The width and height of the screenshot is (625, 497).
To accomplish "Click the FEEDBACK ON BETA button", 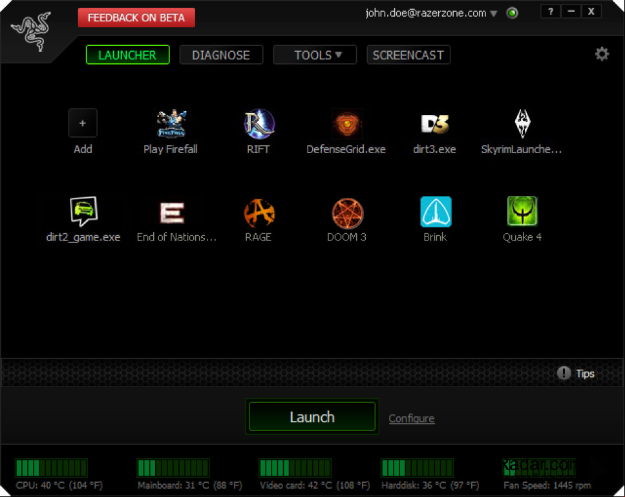I will tap(136, 17).
